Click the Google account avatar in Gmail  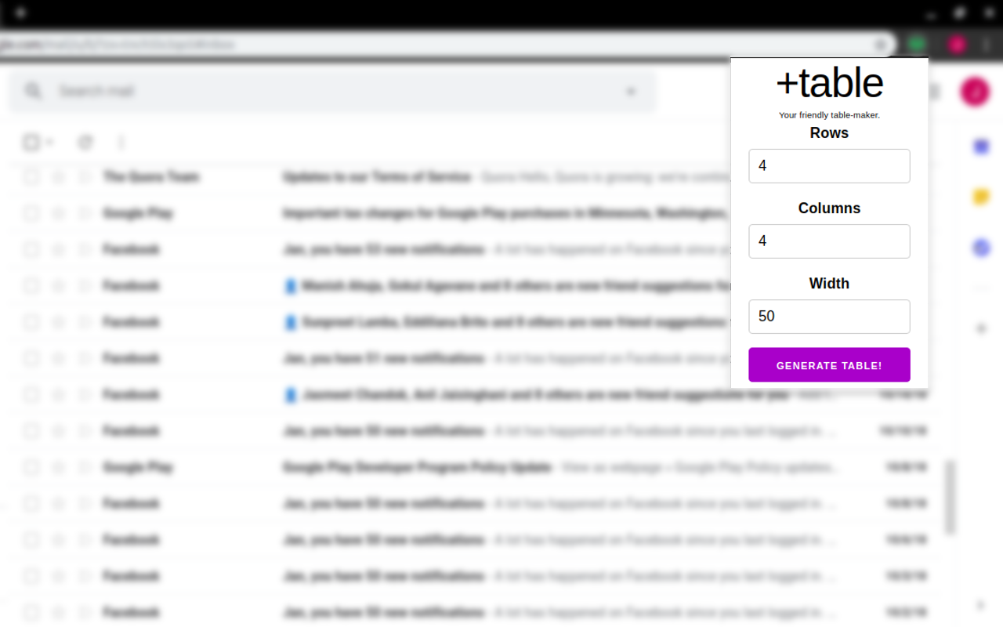(x=975, y=92)
